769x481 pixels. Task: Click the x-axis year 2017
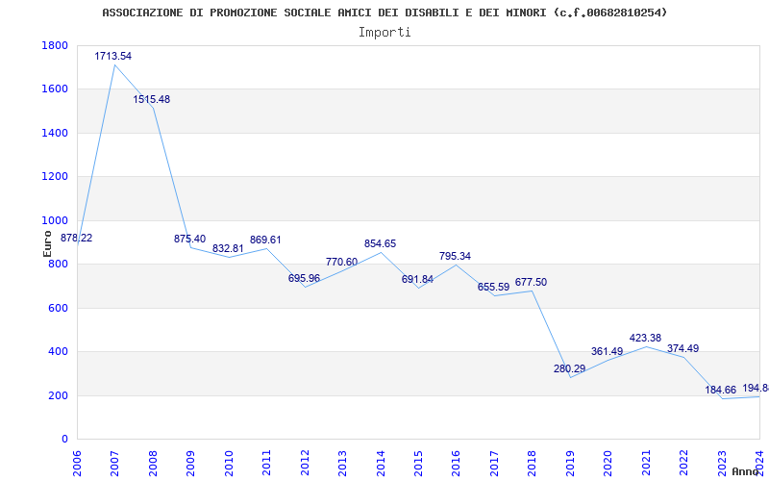pos(494,464)
